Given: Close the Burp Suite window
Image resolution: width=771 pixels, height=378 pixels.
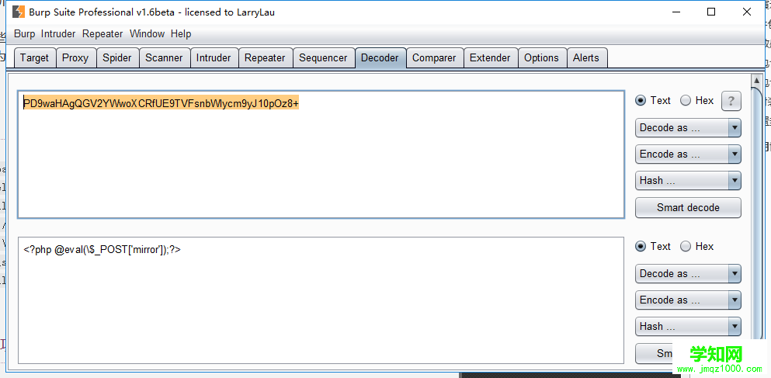Looking at the screenshot, I should click(747, 12).
